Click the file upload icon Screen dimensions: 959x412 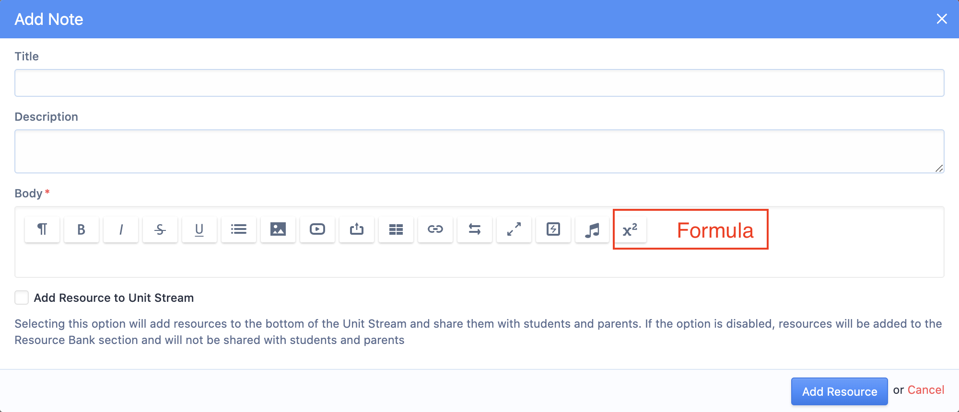[x=357, y=229]
